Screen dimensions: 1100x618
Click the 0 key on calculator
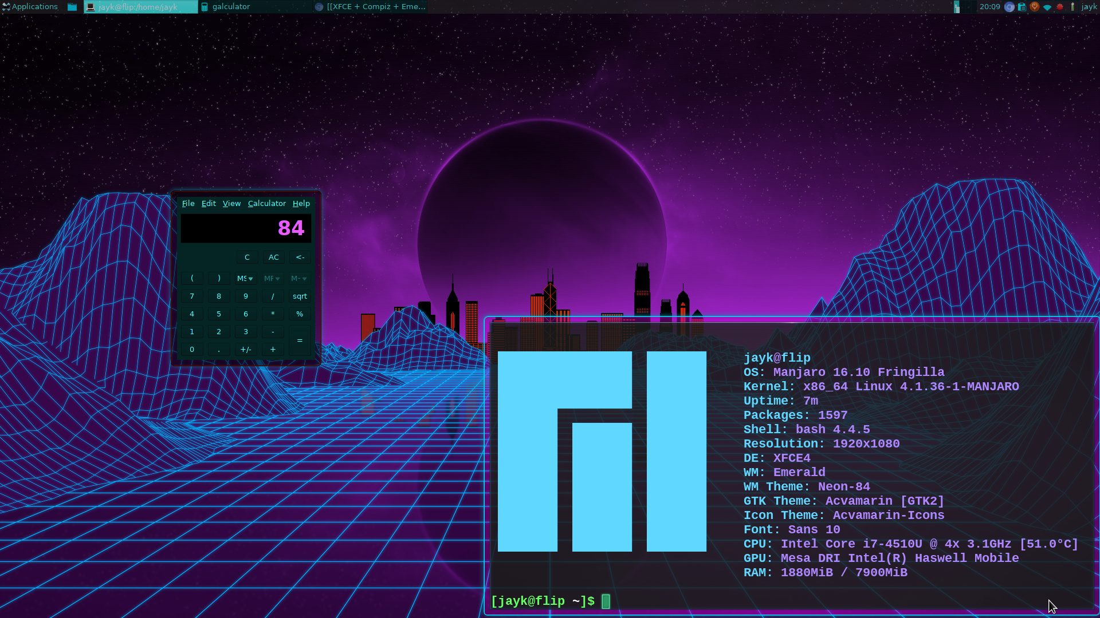[x=192, y=349]
